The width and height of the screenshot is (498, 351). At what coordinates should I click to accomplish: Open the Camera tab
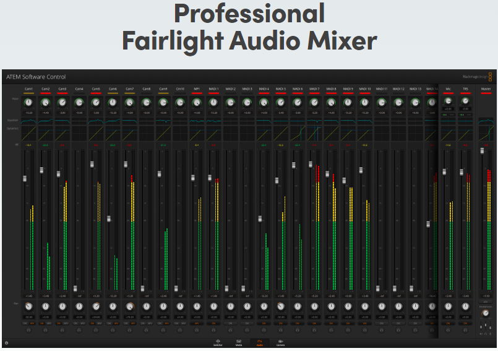[x=280, y=343]
